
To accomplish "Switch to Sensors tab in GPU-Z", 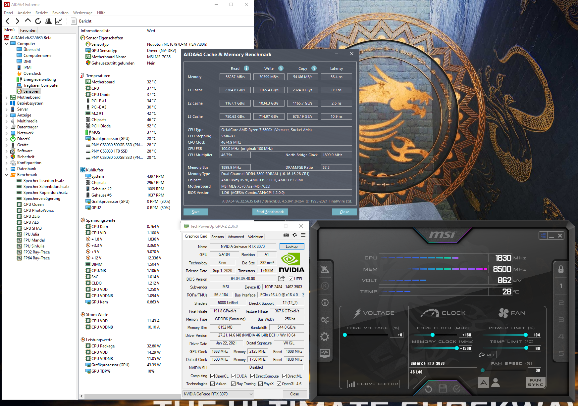I will pyautogui.click(x=217, y=237).
